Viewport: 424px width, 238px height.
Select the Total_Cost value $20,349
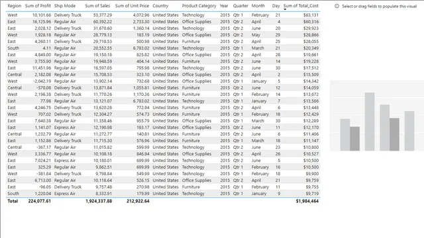[311, 48]
